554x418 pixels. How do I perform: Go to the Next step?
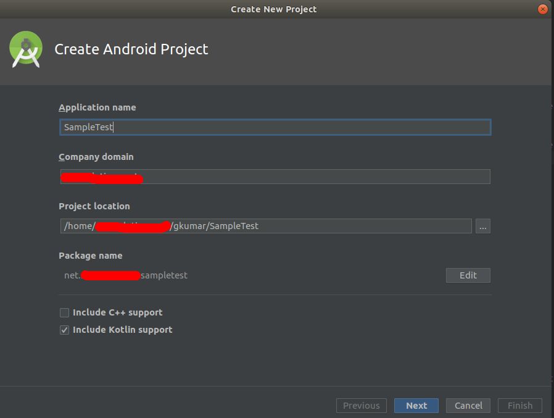pyautogui.click(x=416, y=406)
